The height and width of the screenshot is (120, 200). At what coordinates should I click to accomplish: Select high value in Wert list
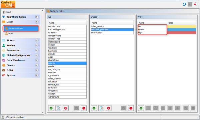coord(152,33)
